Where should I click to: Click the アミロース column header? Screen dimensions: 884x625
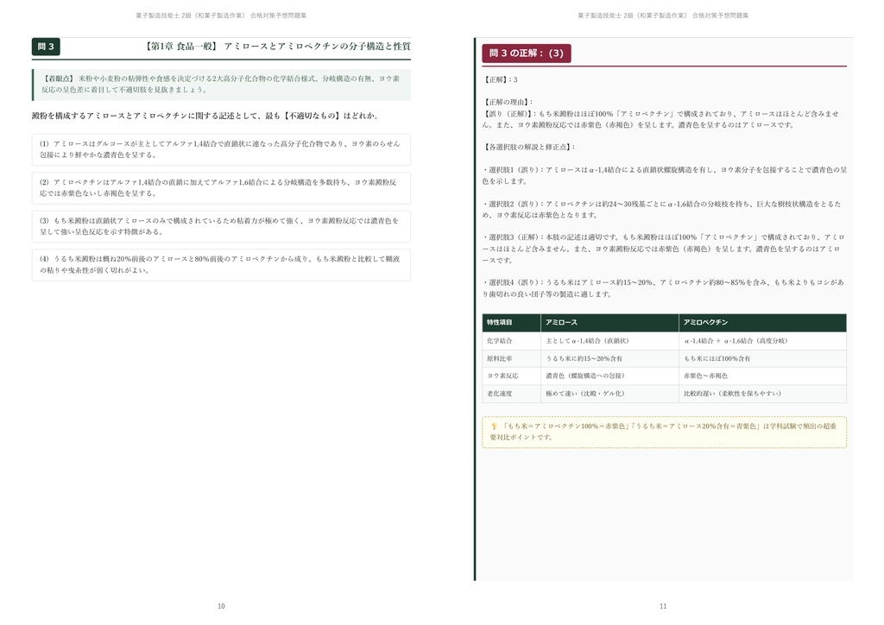pos(609,322)
